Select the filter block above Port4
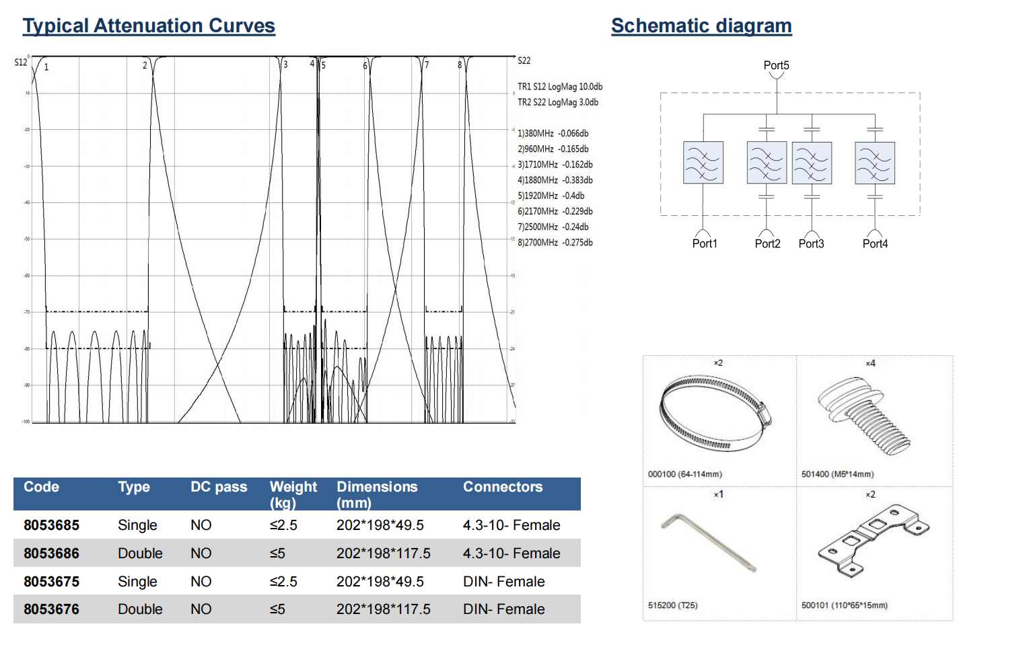 (x=874, y=163)
